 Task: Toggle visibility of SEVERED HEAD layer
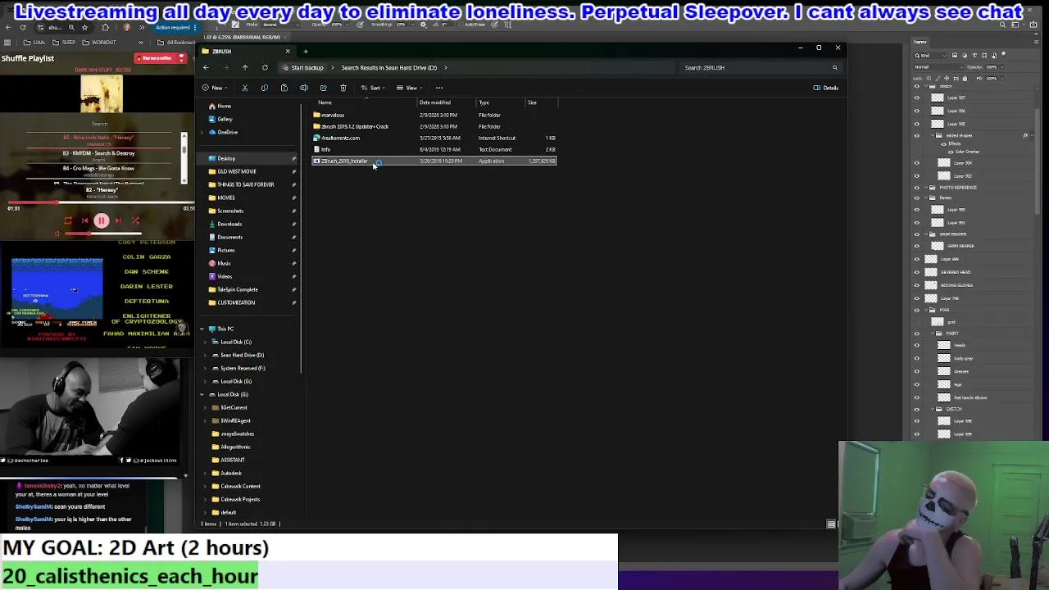tap(917, 272)
